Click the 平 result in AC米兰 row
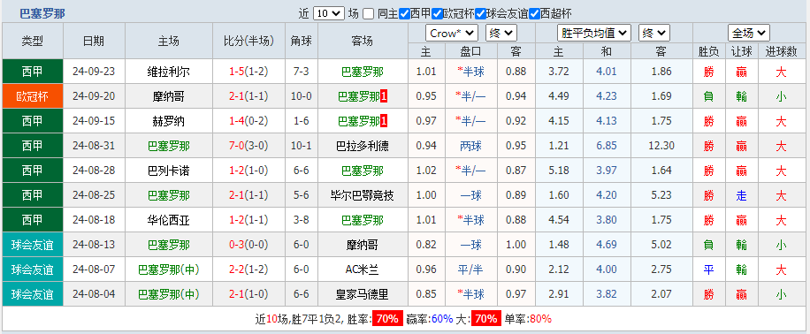810x334 pixels. (x=709, y=270)
